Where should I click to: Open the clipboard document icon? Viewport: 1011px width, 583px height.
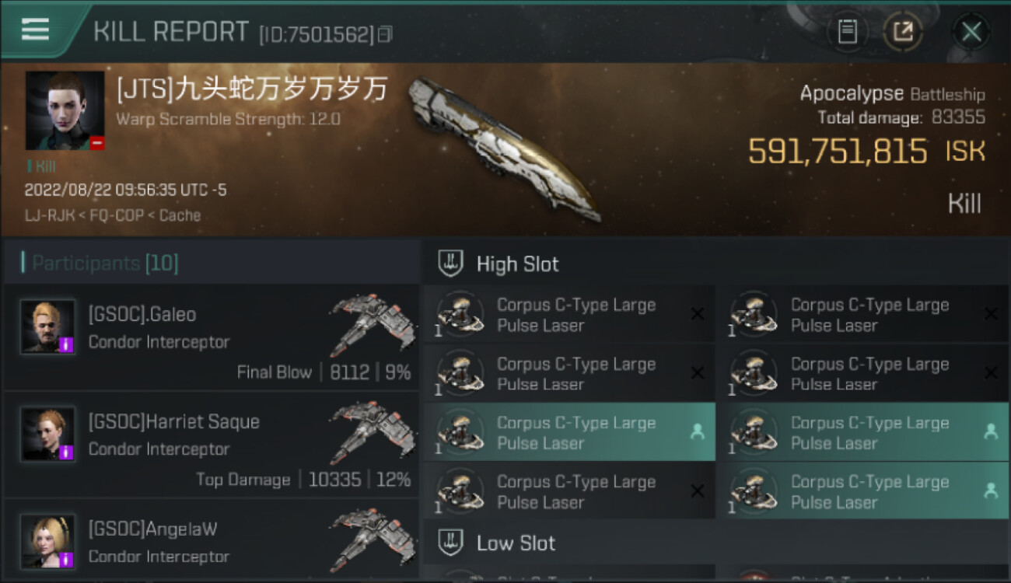click(x=847, y=32)
